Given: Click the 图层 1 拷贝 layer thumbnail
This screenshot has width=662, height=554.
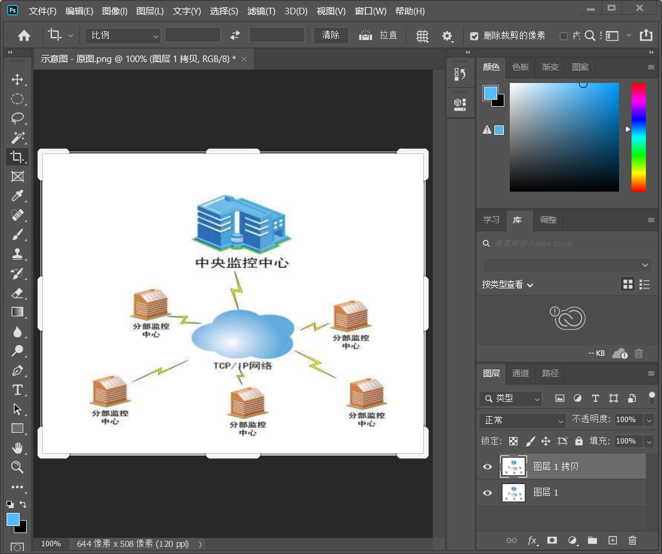Looking at the screenshot, I should (x=513, y=466).
